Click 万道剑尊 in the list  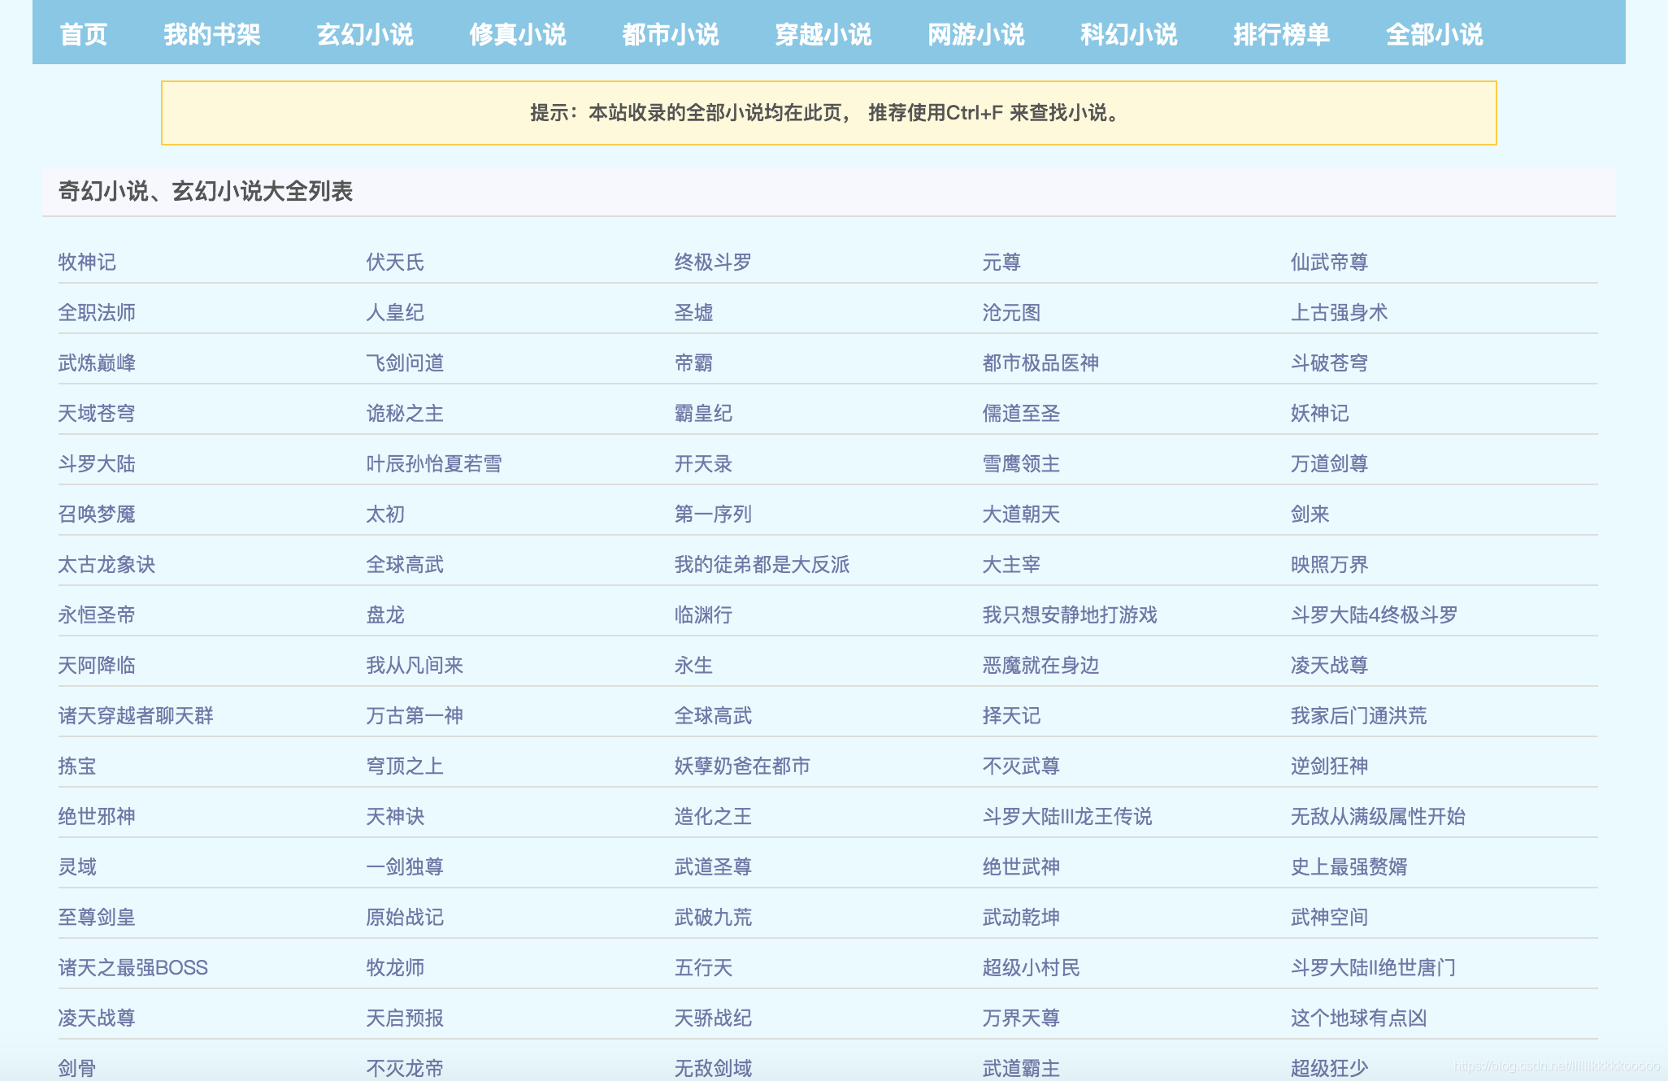[1330, 463]
